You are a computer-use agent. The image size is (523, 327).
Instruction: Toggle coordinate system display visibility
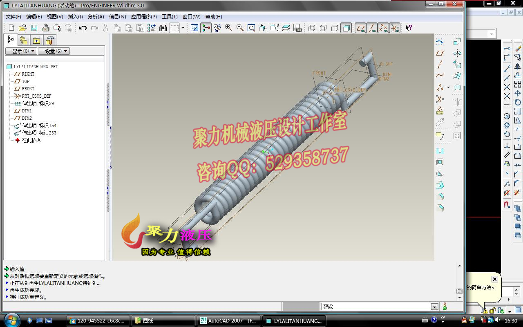pos(395,28)
